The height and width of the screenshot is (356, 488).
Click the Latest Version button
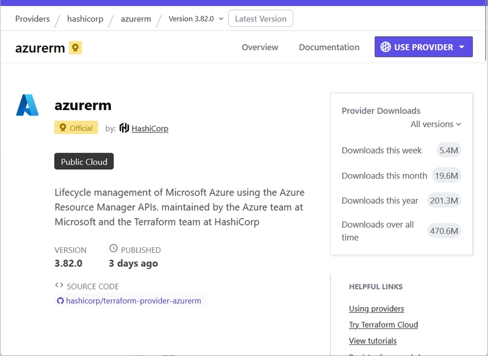(x=260, y=18)
